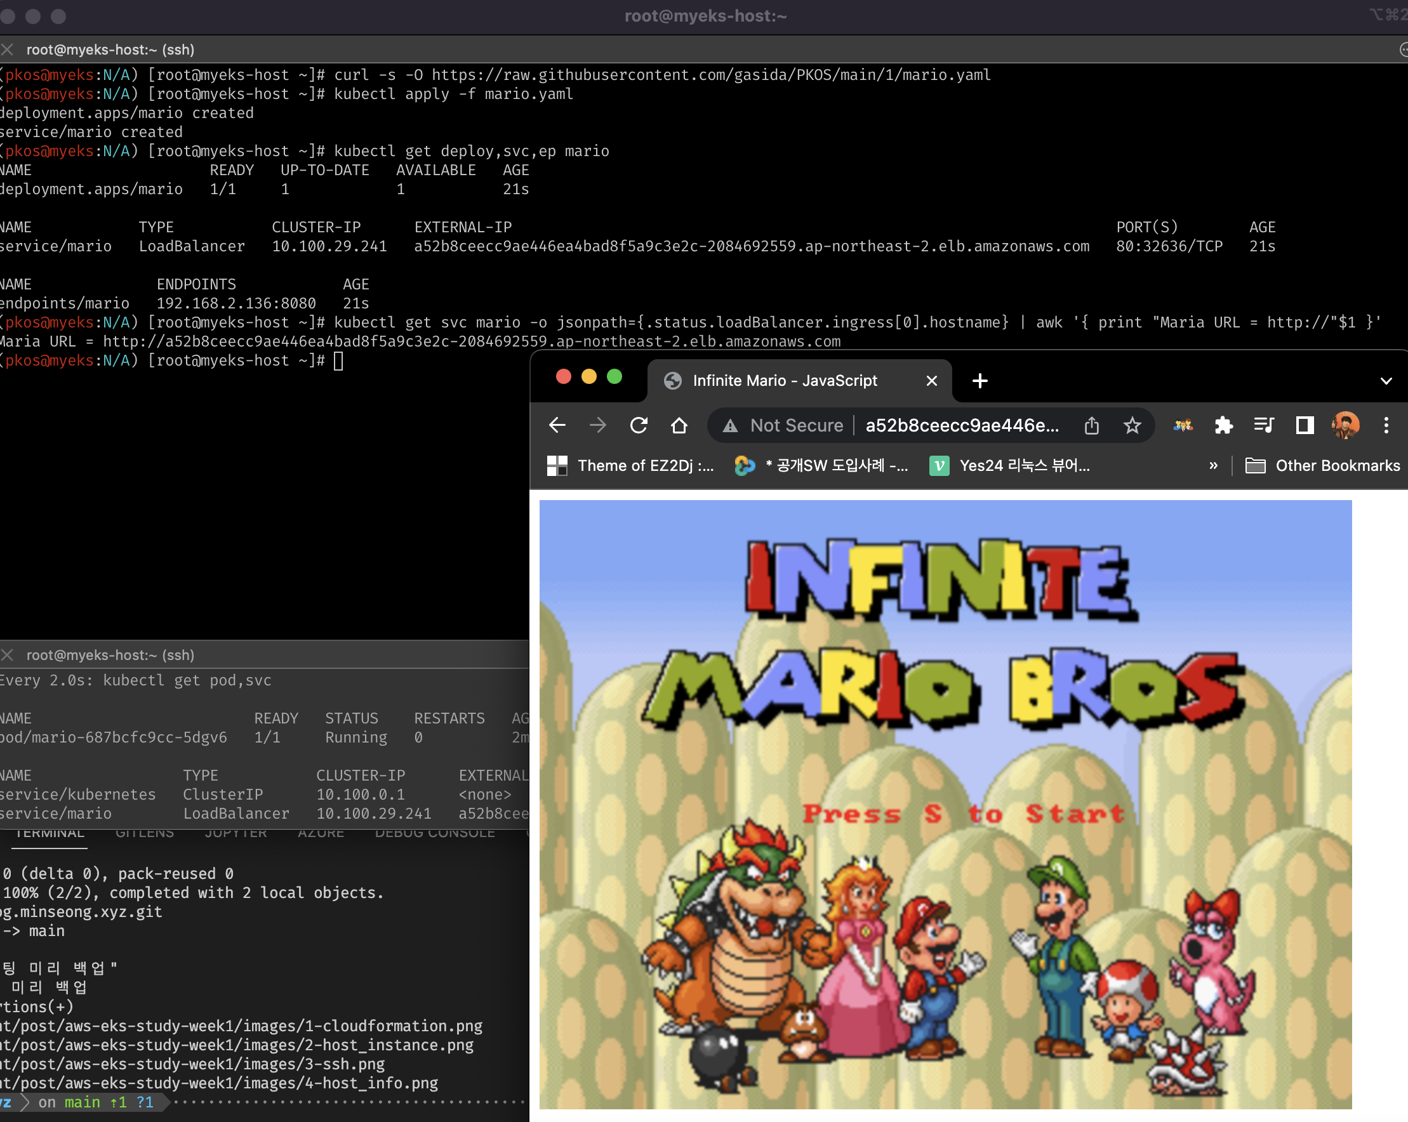The height and width of the screenshot is (1122, 1408).
Task: Open Yes24 리눅스 뷰어 bookmark
Action: click(1009, 465)
